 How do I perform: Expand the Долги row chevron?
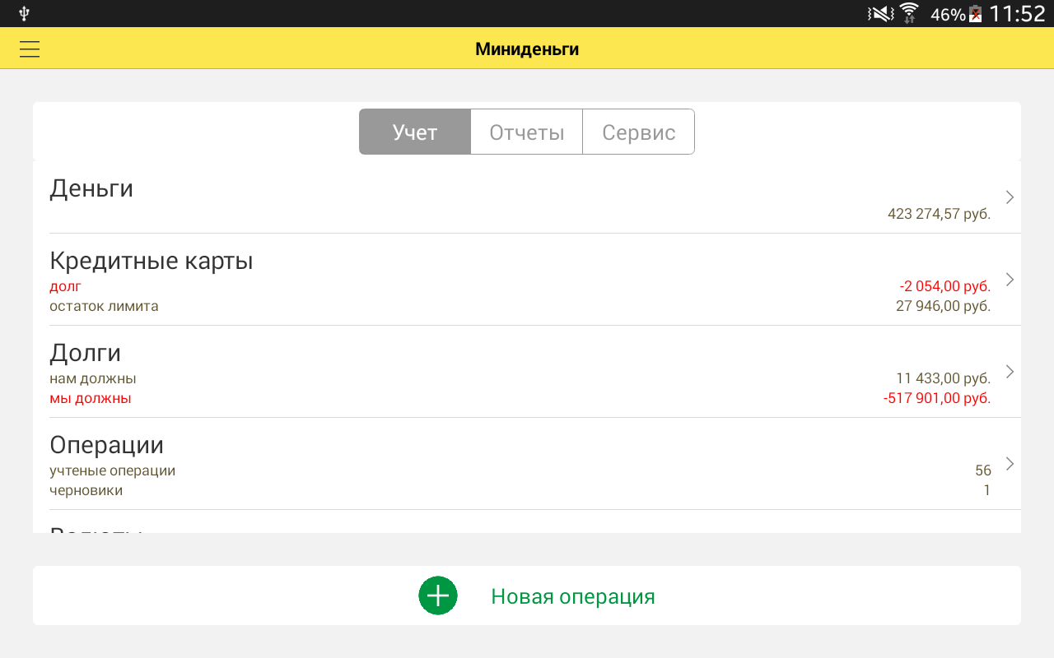point(1010,372)
